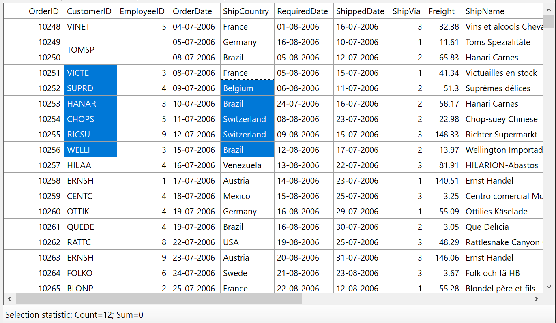Select the USA ship country cell
The image size is (556, 323).
pos(247,242)
